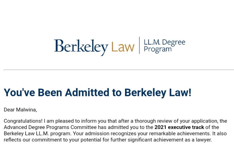Click the "Dear Malwina," greeting
The image size is (234, 146).
point(20,110)
